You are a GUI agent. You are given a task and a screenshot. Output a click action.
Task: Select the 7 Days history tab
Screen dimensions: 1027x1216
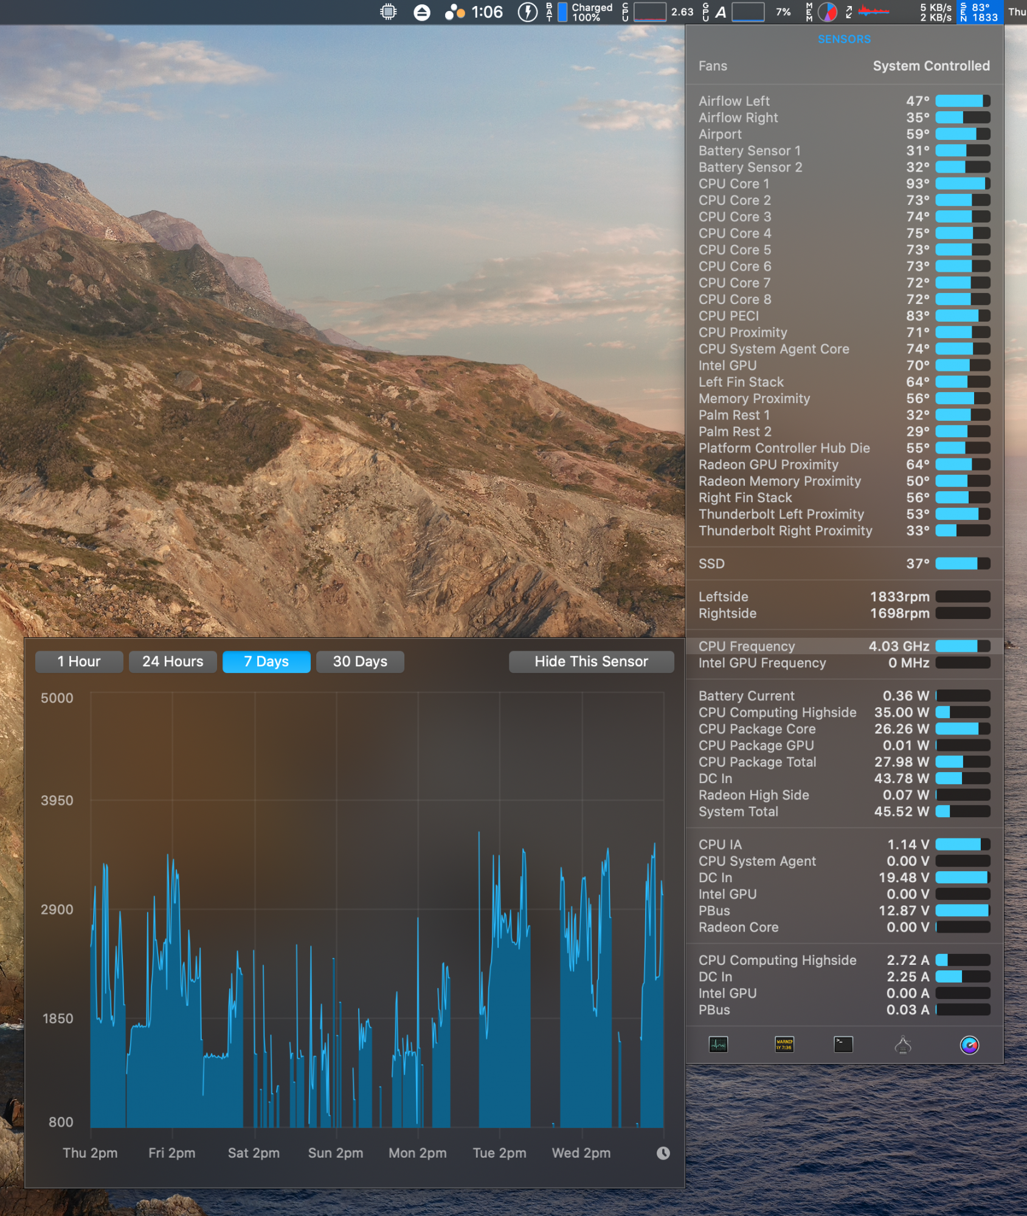[266, 662]
